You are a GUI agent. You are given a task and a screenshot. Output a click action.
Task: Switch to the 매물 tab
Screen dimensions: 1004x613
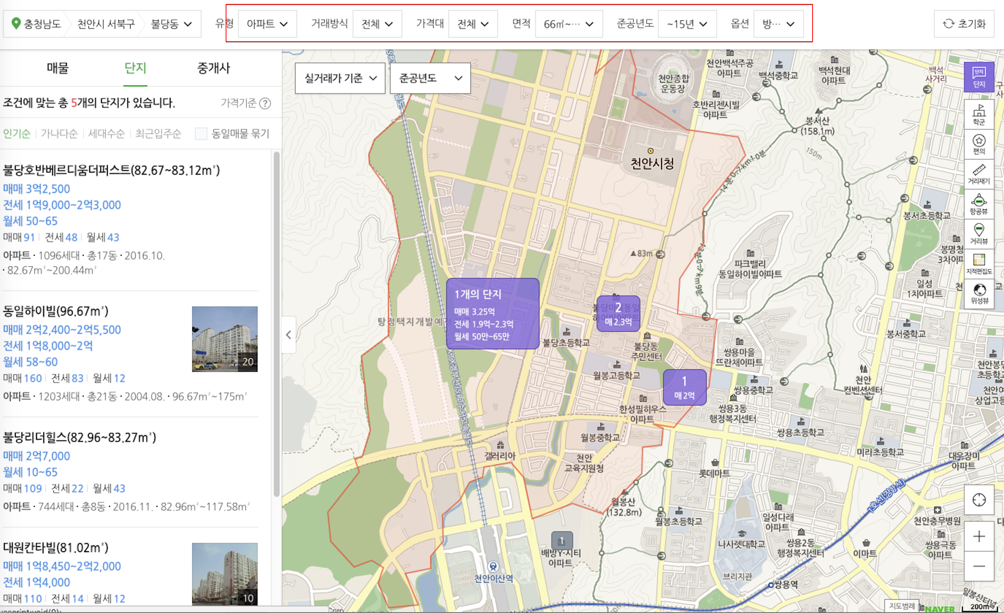click(57, 68)
